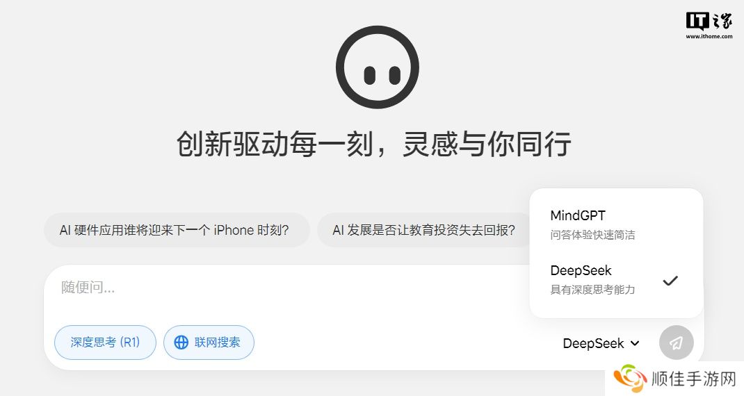Click the AI 发展是否让教育投资失去回报 suggestion
Viewport: 744px width, 396px height.
(x=423, y=230)
